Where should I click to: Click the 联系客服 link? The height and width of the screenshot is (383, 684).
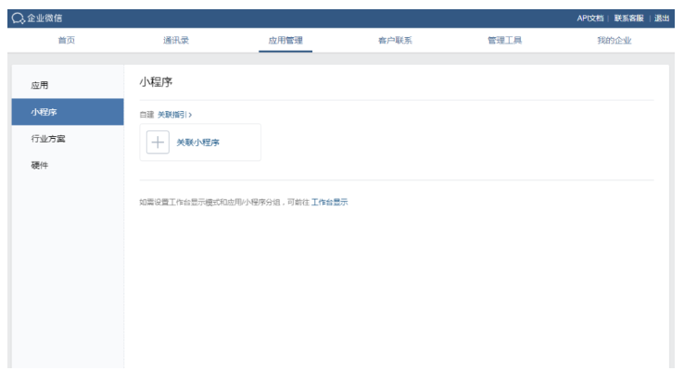(x=628, y=19)
